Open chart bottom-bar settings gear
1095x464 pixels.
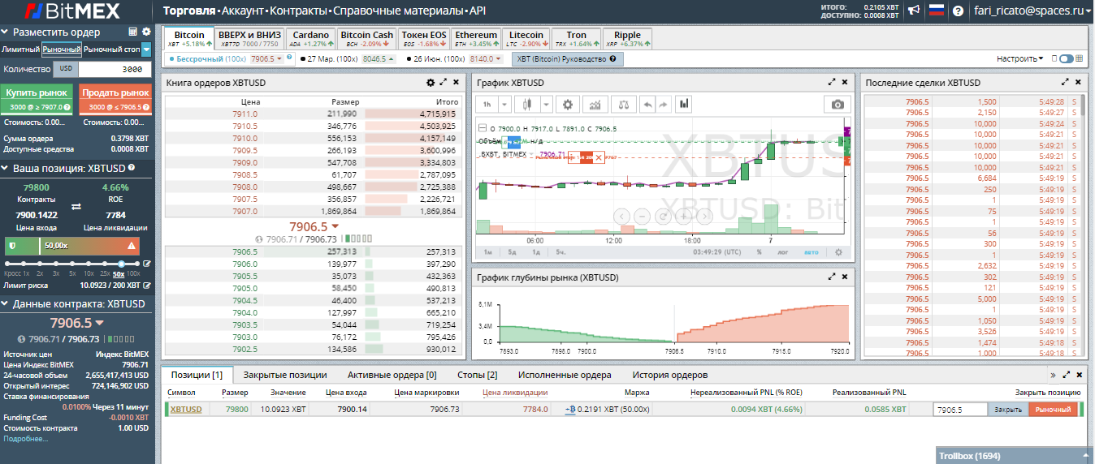point(838,252)
